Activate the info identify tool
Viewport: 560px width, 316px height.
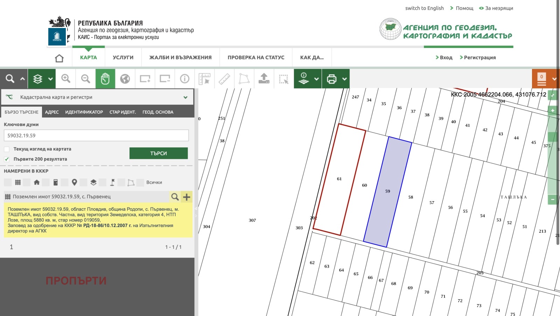(x=184, y=79)
